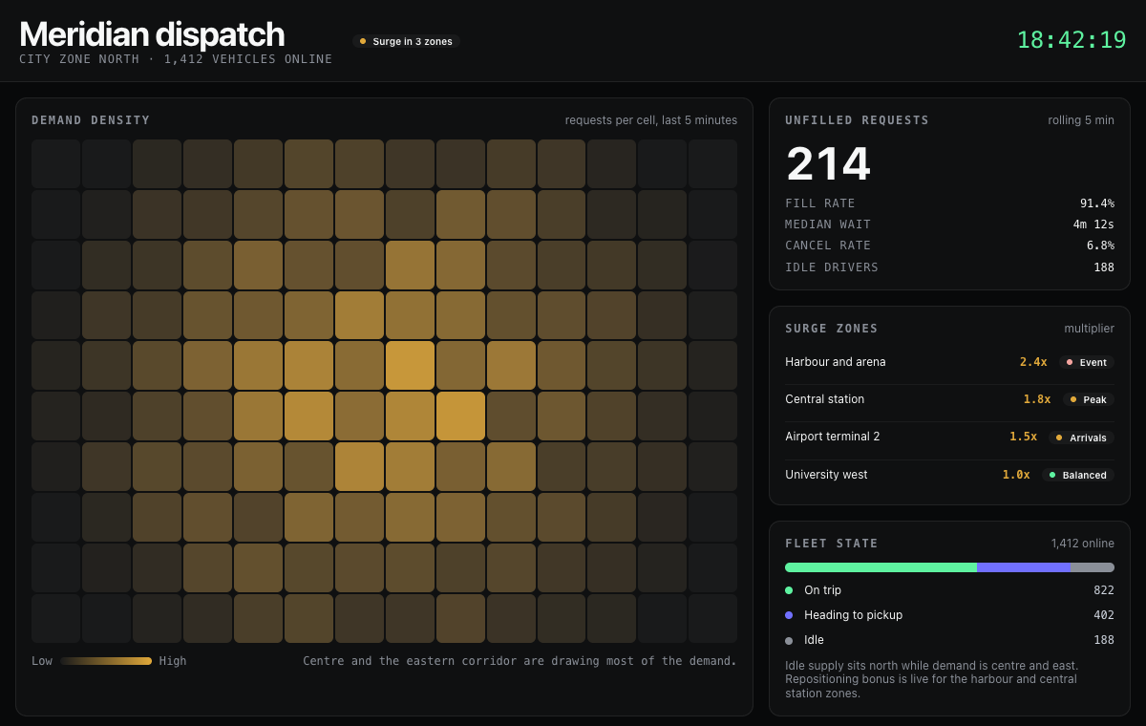Click the 18:42:19 clock readout
This screenshot has width=1146, height=726.
click(x=1072, y=40)
